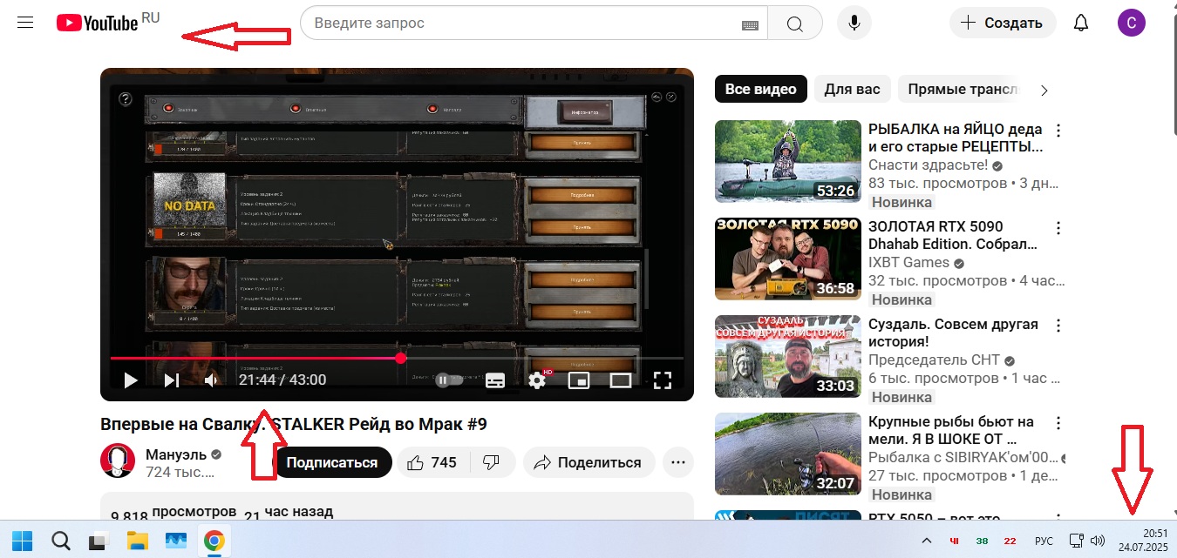Dislike the video

click(492, 462)
